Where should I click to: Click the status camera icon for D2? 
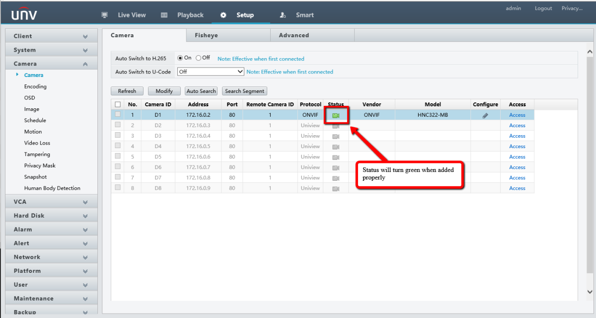(x=336, y=125)
